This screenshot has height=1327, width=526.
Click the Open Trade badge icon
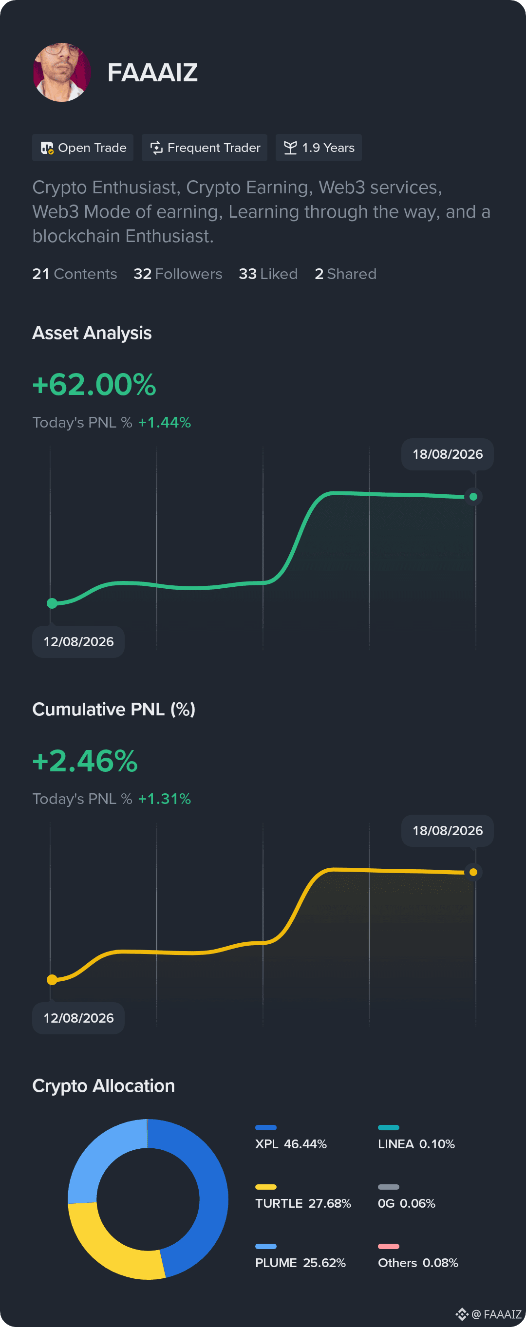[x=47, y=148]
